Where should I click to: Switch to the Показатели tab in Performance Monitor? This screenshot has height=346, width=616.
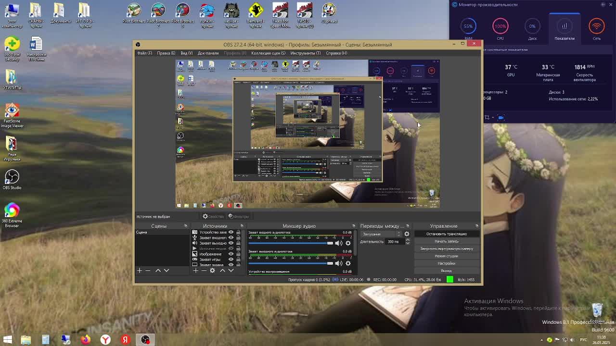coord(564,29)
